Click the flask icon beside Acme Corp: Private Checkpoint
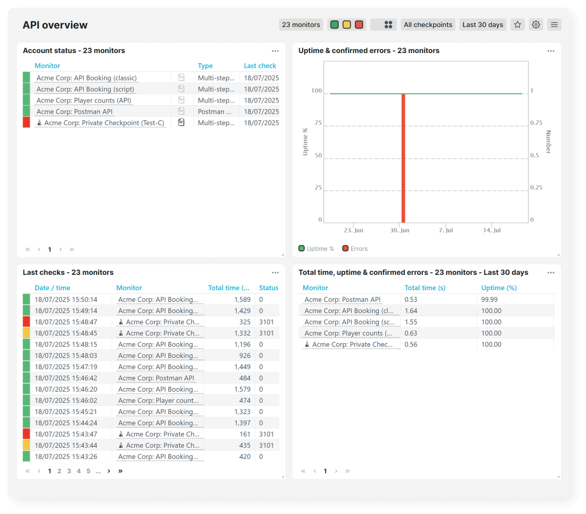 coord(39,122)
